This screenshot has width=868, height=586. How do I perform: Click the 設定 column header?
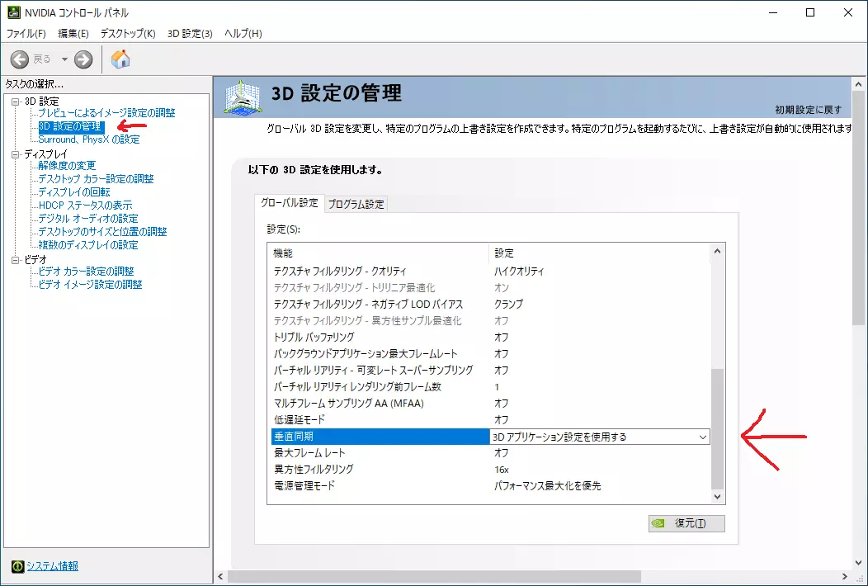[x=600, y=253]
